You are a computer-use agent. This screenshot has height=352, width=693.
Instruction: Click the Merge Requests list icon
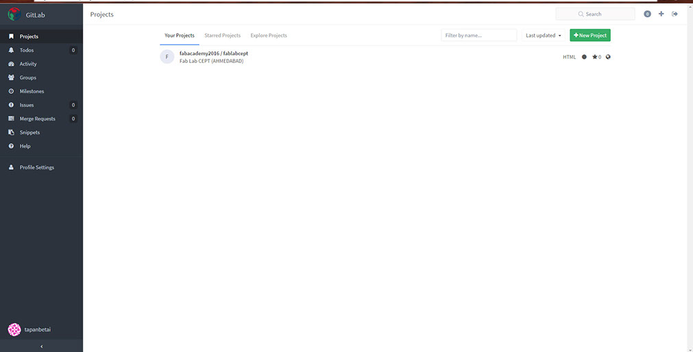(x=11, y=118)
